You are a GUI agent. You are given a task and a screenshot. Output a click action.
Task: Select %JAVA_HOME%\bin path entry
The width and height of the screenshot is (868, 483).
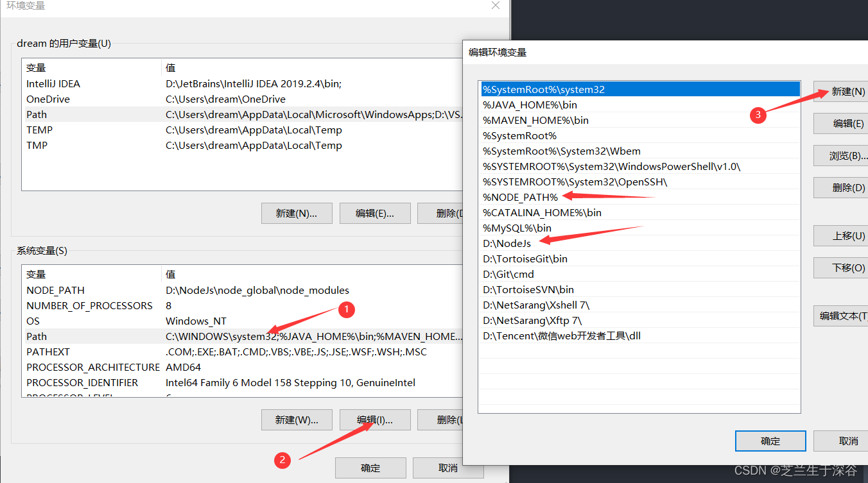(640, 105)
